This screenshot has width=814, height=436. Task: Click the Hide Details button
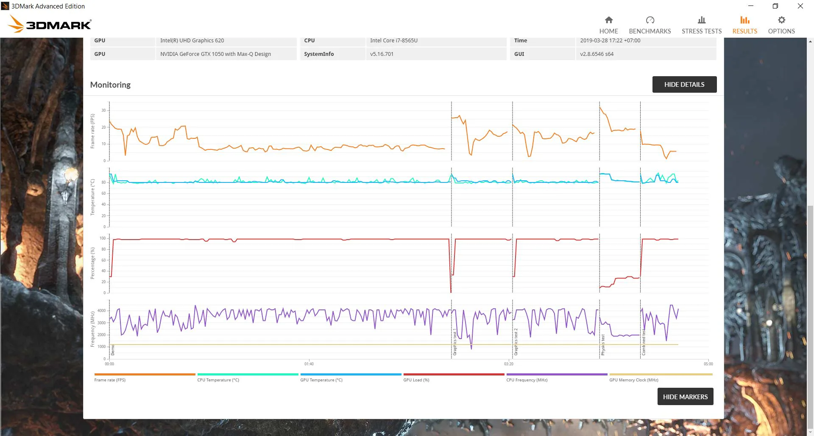coord(684,84)
